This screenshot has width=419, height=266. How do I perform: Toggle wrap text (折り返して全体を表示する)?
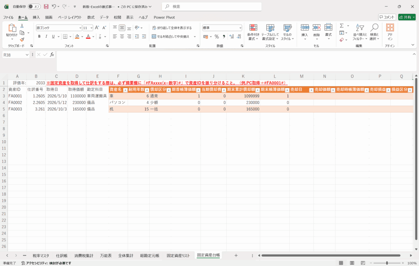171,28
